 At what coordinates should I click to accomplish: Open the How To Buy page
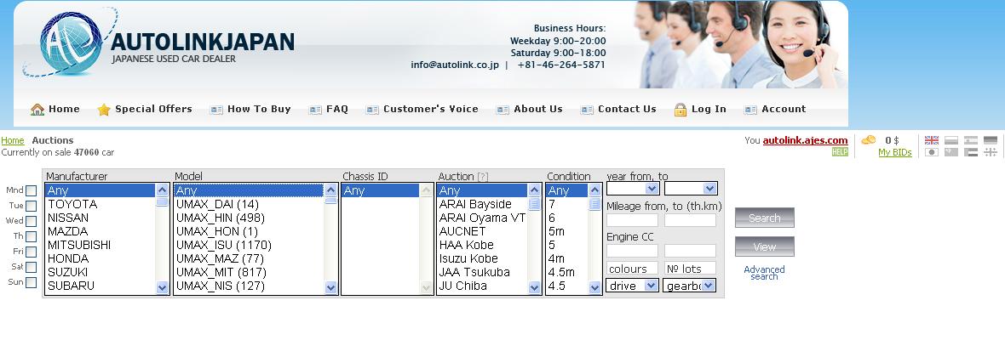click(x=259, y=109)
